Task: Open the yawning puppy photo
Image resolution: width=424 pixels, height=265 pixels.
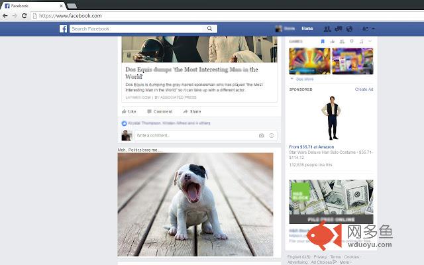Action: 195,205
